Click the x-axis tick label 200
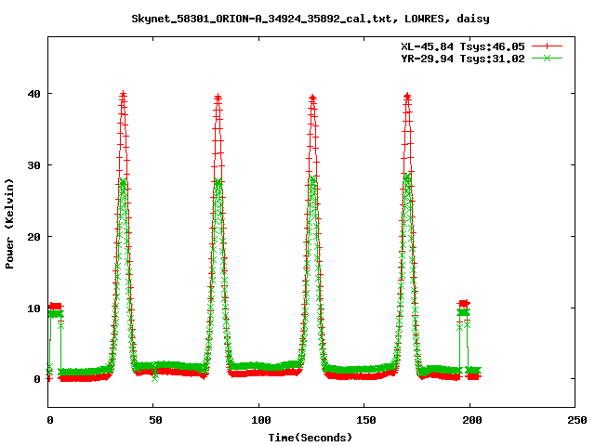Image resolution: width=595 pixels, height=446 pixels. 471,420
